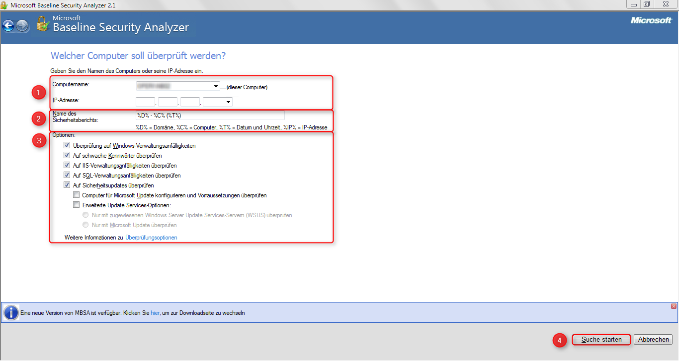Click the title bar application icon
This screenshot has height=361, width=679.
4,5
